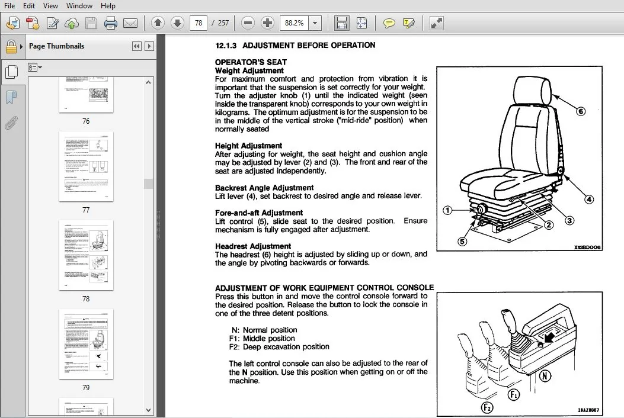Select page 76 thumbnail

pyautogui.click(x=86, y=95)
